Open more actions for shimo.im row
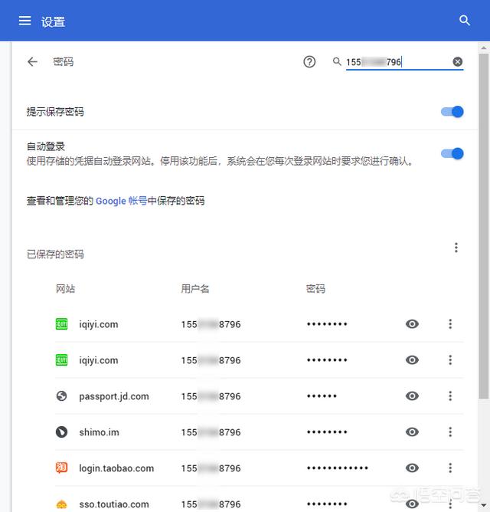 coord(450,432)
